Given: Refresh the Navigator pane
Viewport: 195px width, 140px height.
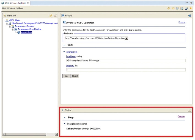Looking at the screenshot, I should (51, 16).
